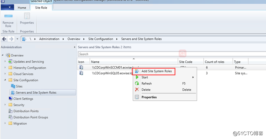Click the Servers and Site System Roles icon
Image resolution: width=266 pixels, height=139 pixels.
click(13, 92)
